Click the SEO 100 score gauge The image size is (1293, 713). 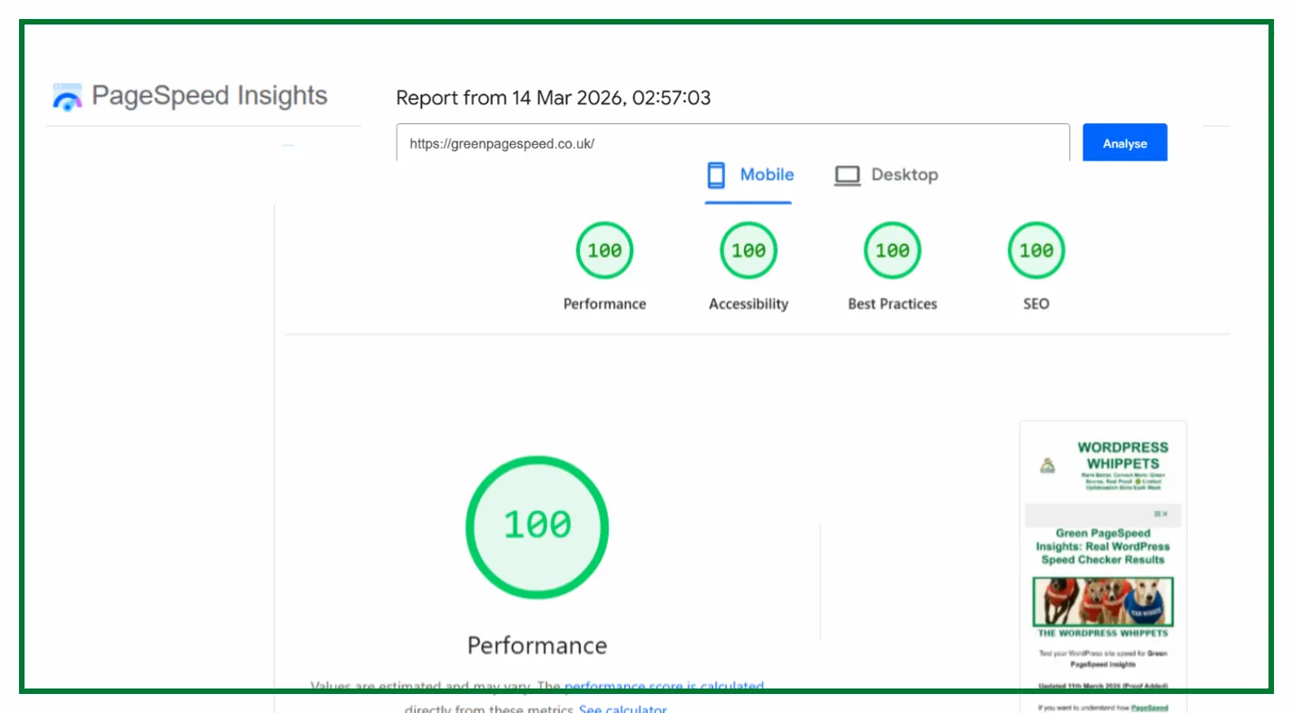(1035, 250)
